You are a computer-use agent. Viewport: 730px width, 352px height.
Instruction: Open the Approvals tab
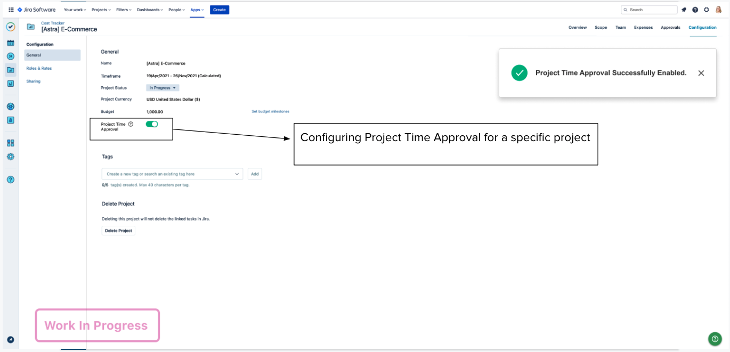coord(670,27)
